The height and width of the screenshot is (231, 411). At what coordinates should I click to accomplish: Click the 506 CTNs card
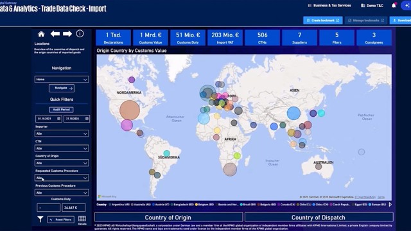pos(262,38)
